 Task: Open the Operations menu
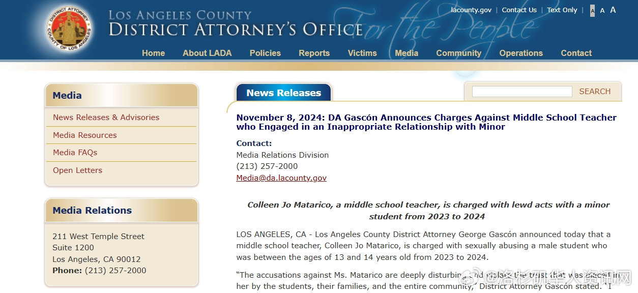click(x=521, y=53)
